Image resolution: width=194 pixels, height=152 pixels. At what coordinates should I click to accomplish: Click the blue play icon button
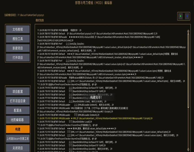pyautogui.click(x=187, y=16)
